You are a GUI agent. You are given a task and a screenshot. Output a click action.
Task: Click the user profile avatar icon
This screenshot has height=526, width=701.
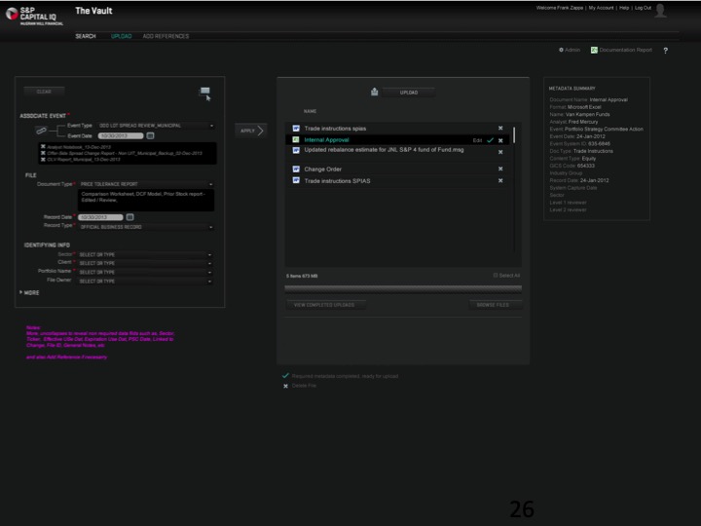click(x=662, y=11)
